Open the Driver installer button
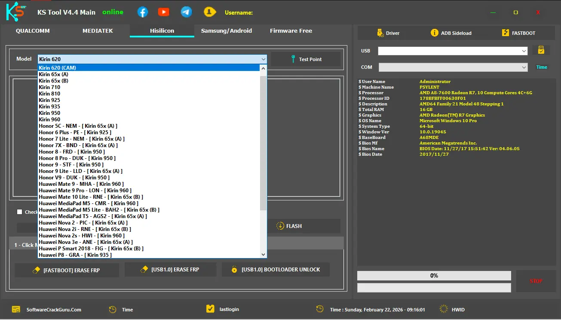 pos(388,33)
